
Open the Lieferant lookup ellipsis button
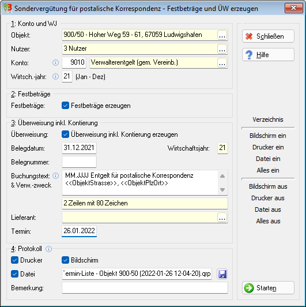pyautogui.click(x=222, y=218)
